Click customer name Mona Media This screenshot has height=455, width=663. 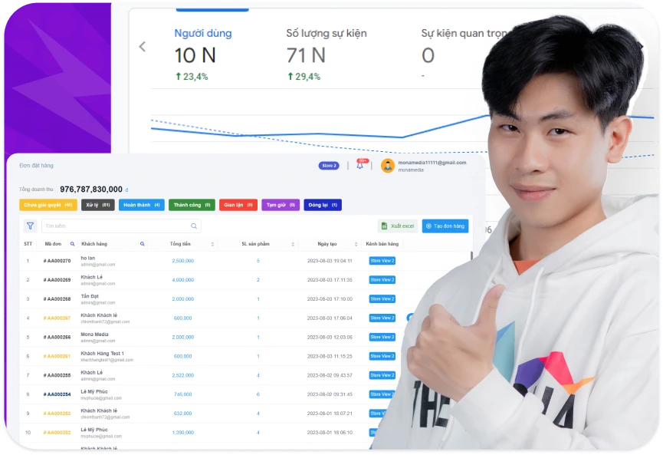95,334
